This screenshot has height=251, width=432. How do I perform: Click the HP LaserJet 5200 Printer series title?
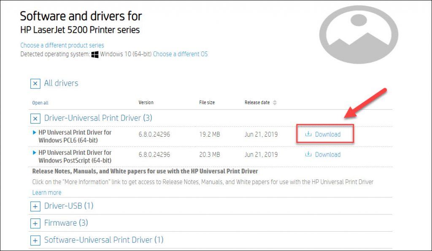pyautogui.click(x=80, y=30)
